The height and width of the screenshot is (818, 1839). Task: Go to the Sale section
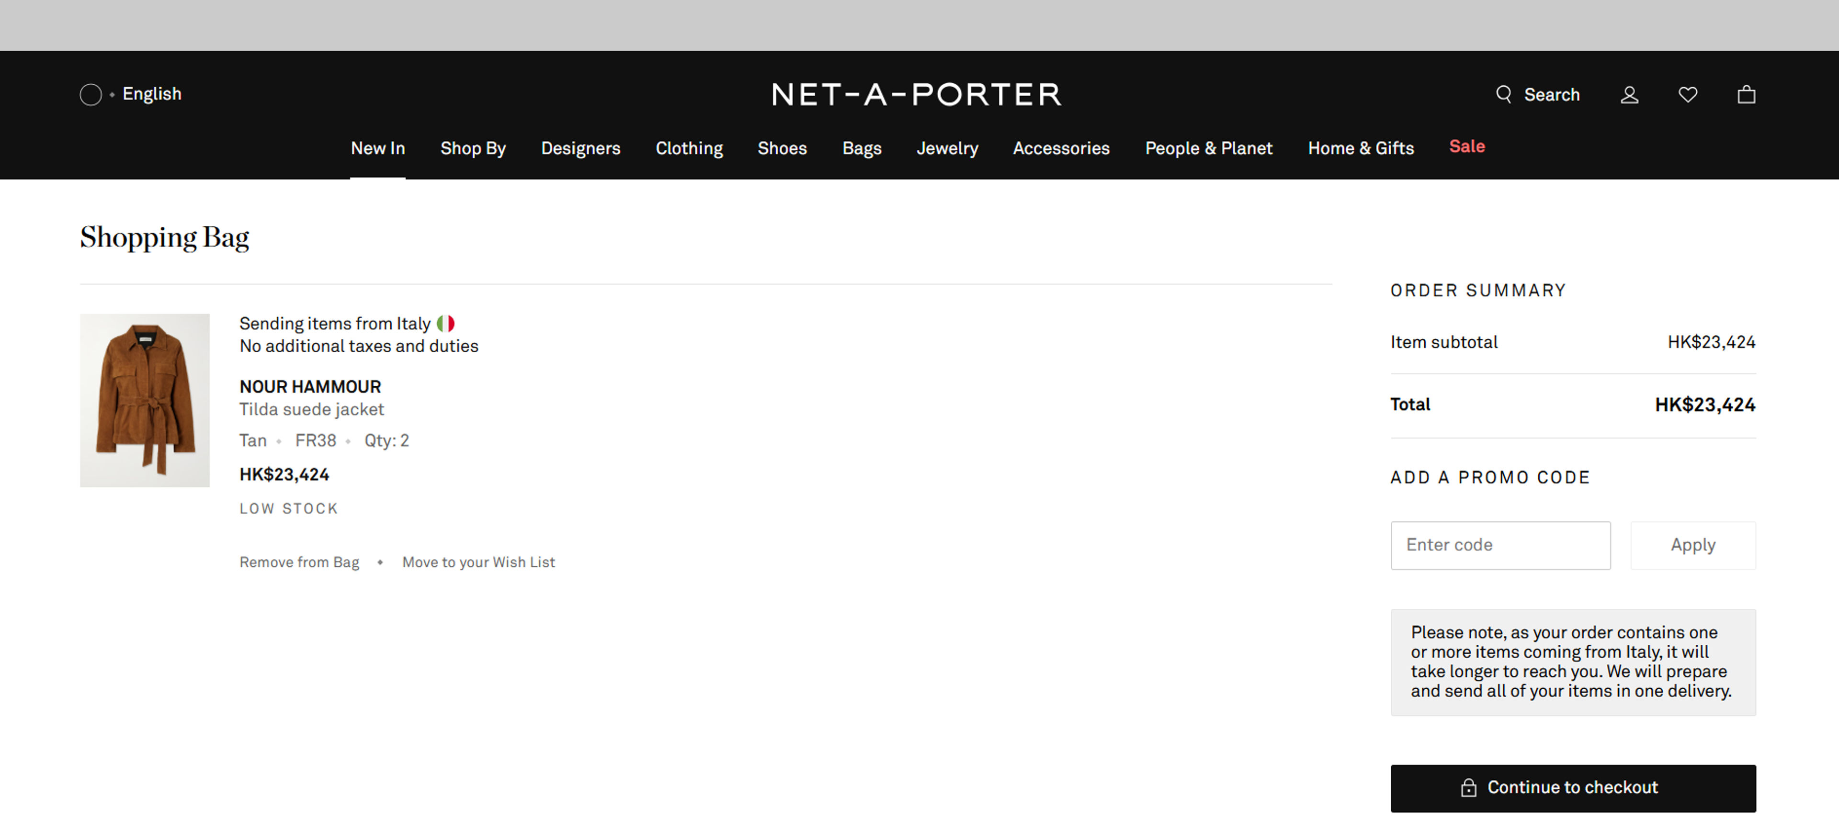1466,146
